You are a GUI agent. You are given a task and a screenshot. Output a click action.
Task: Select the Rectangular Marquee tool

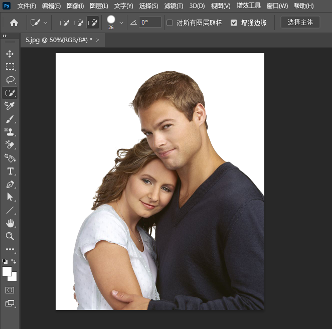(x=10, y=67)
